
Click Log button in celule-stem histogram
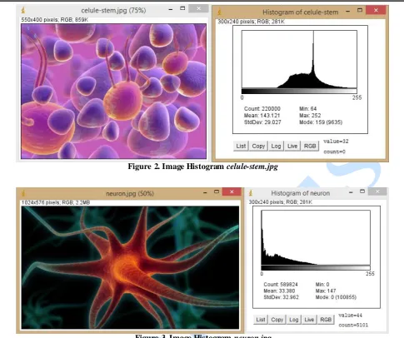276,146
